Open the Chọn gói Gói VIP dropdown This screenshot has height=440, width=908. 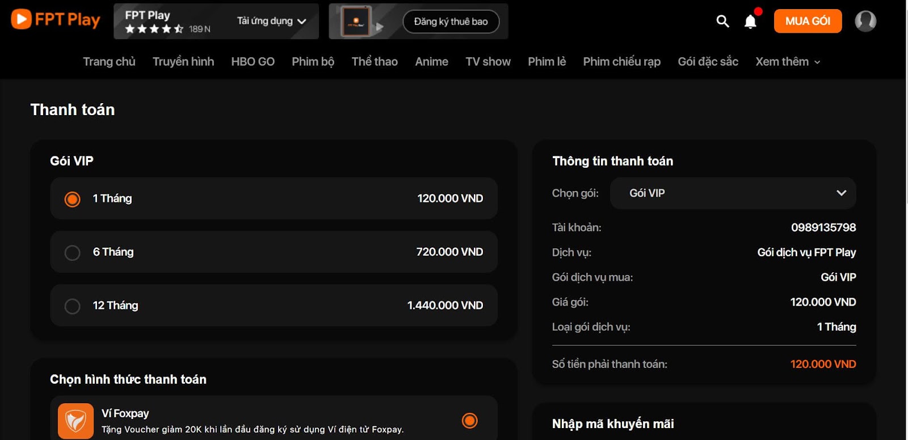(733, 193)
